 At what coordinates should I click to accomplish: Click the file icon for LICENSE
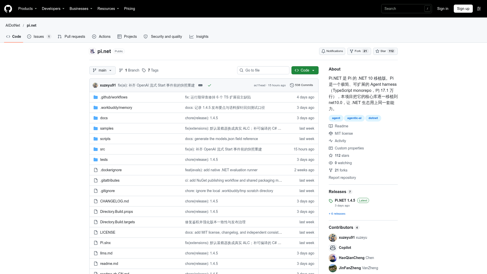(96, 232)
